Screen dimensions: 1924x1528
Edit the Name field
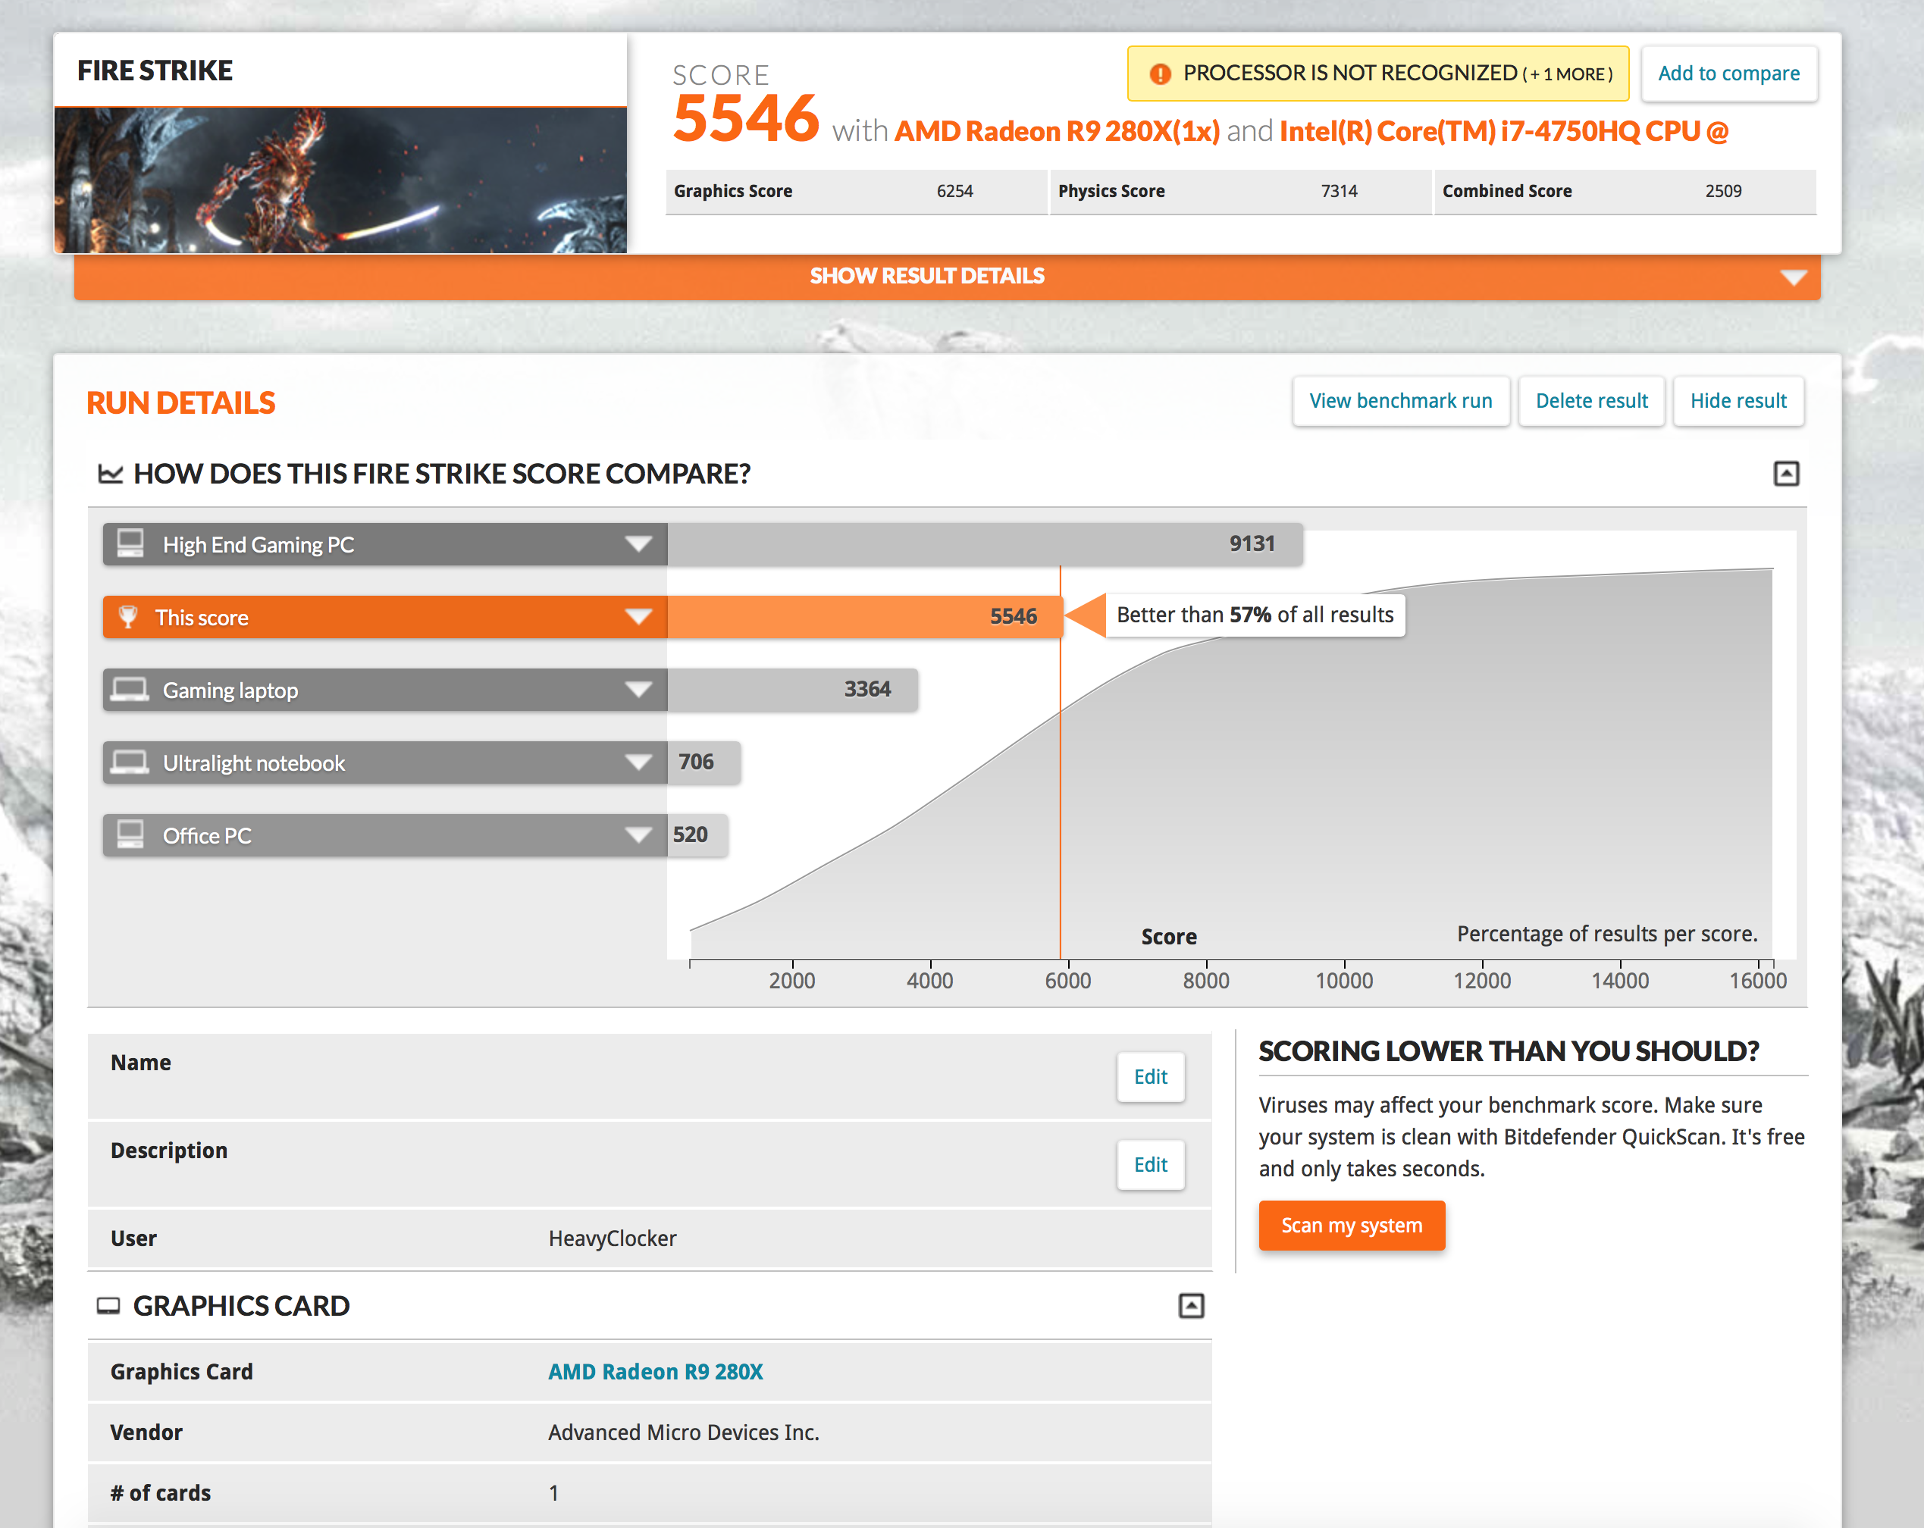pyautogui.click(x=1150, y=1076)
